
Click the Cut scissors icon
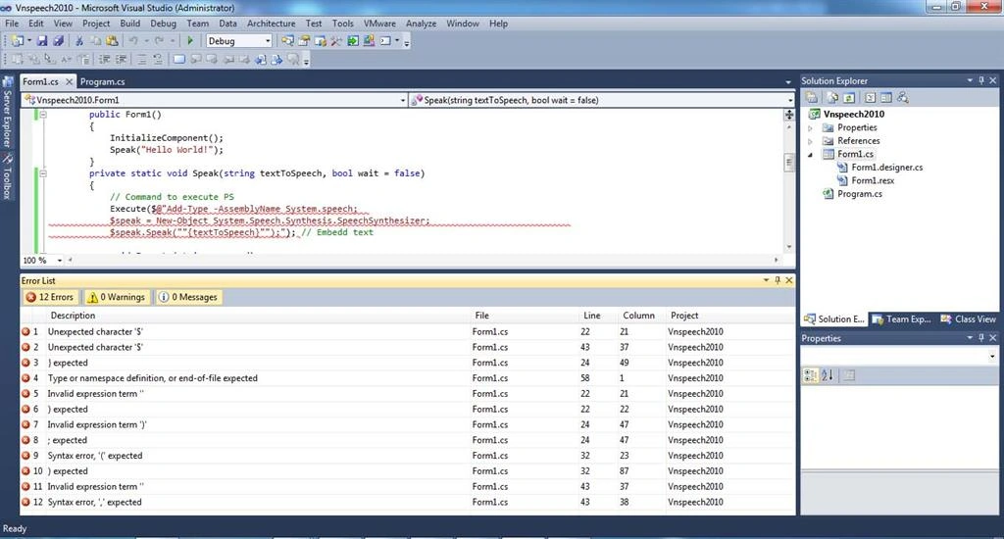click(x=79, y=41)
